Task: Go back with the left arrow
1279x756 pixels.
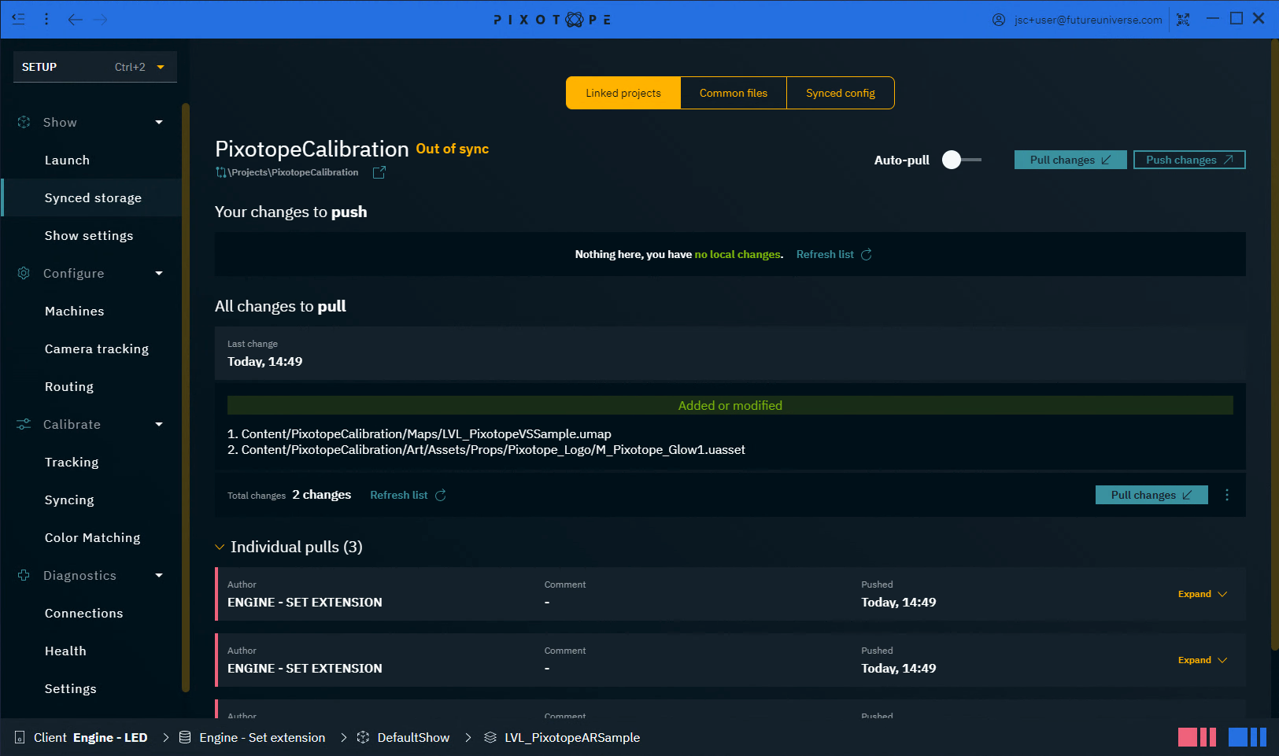Action: [x=75, y=19]
